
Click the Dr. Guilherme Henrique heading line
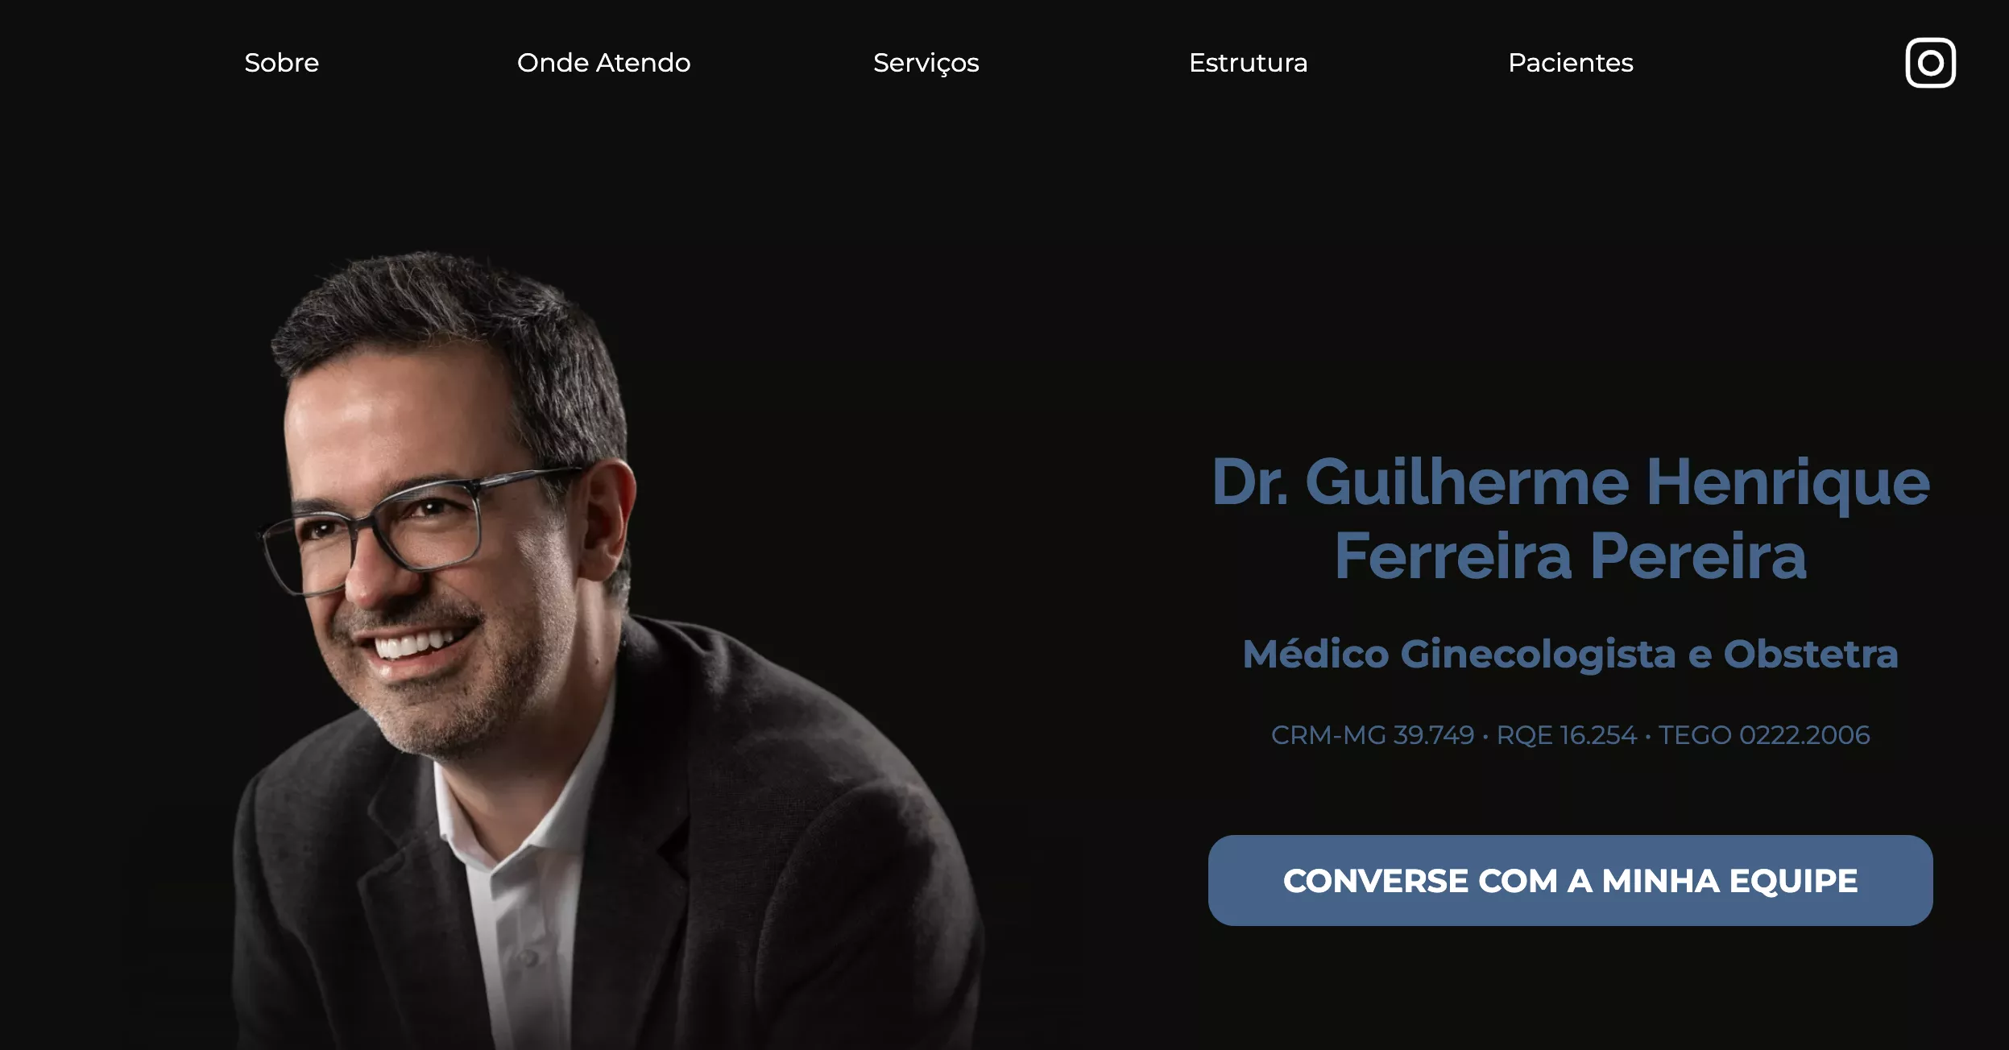click(1570, 483)
